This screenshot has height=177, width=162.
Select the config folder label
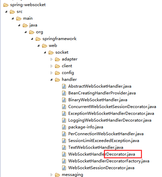pyautogui.click(x=68, y=73)
